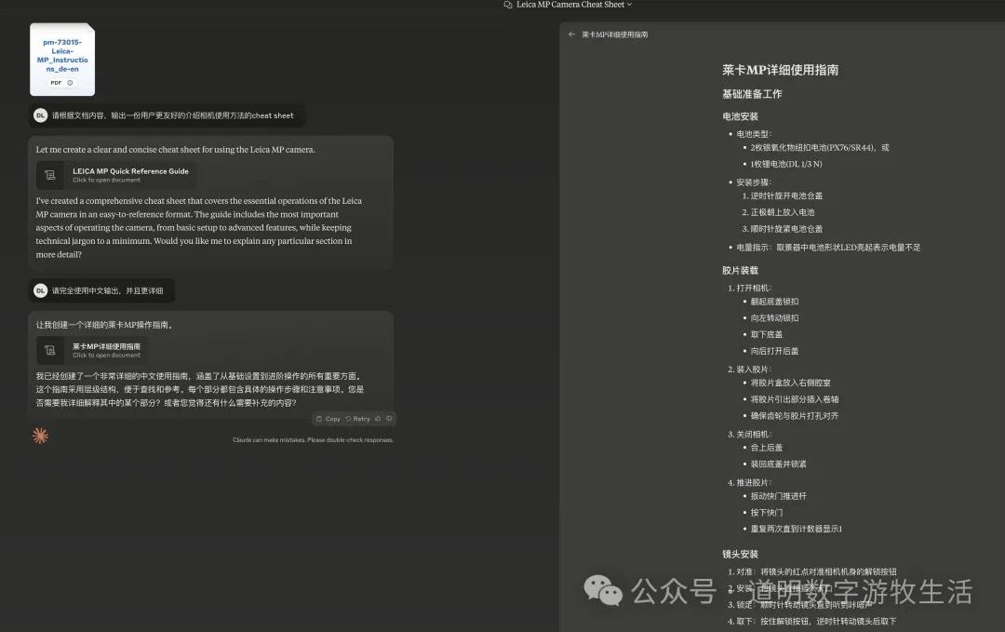The height and width of the screenshot is (632, 1005).
Task: Open the attached Leica MP Instructions PDF thumbnail
Action: [62, 58]
